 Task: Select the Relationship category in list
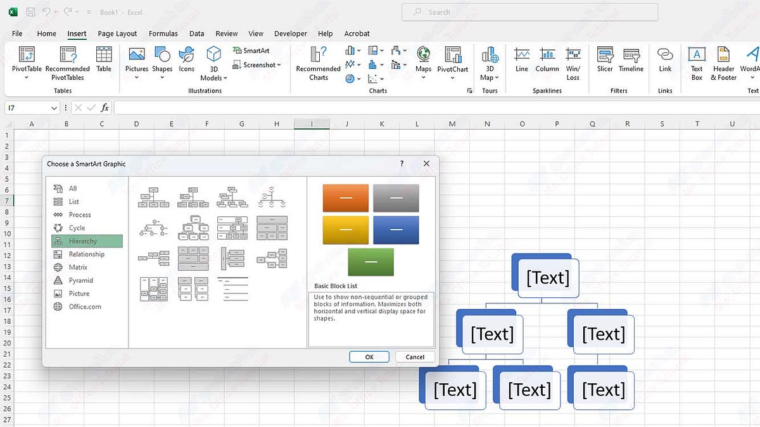87,254
